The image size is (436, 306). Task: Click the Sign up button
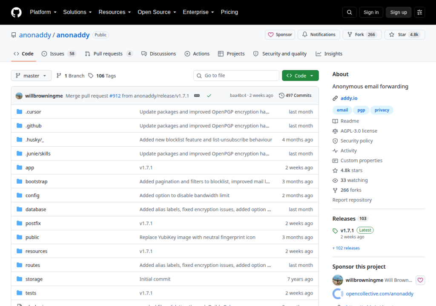click(x=398, y=12)
